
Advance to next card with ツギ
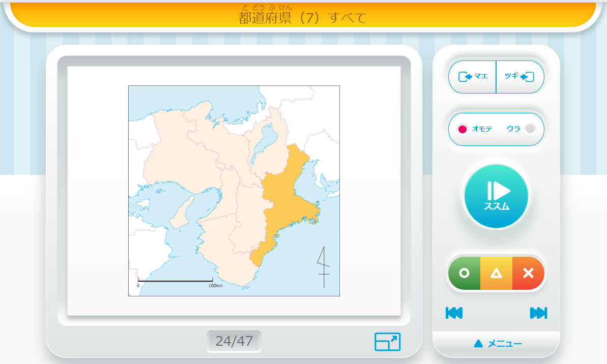pyautogui.click(x=519, y=77)
